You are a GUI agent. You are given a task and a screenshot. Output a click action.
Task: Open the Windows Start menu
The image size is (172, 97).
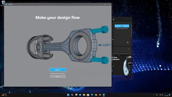(x=68, y=95)
